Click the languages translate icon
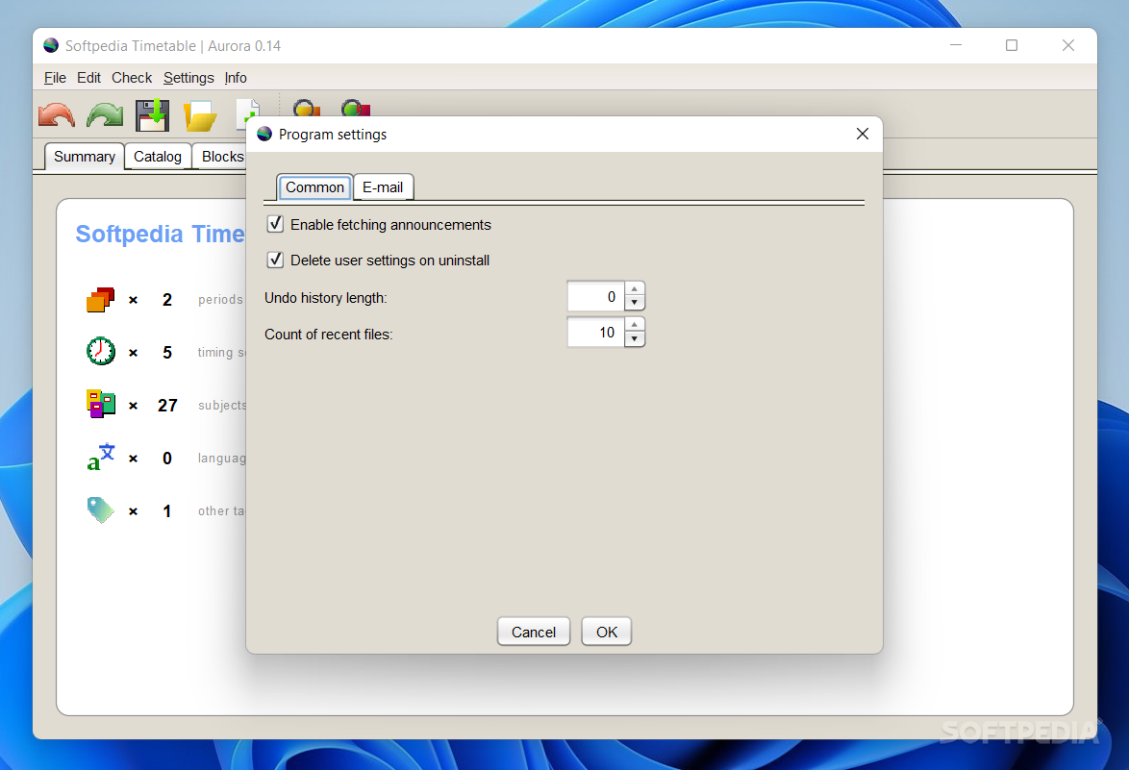Image resolution: width=1129 pixels, height=770 pixels. 101,457
